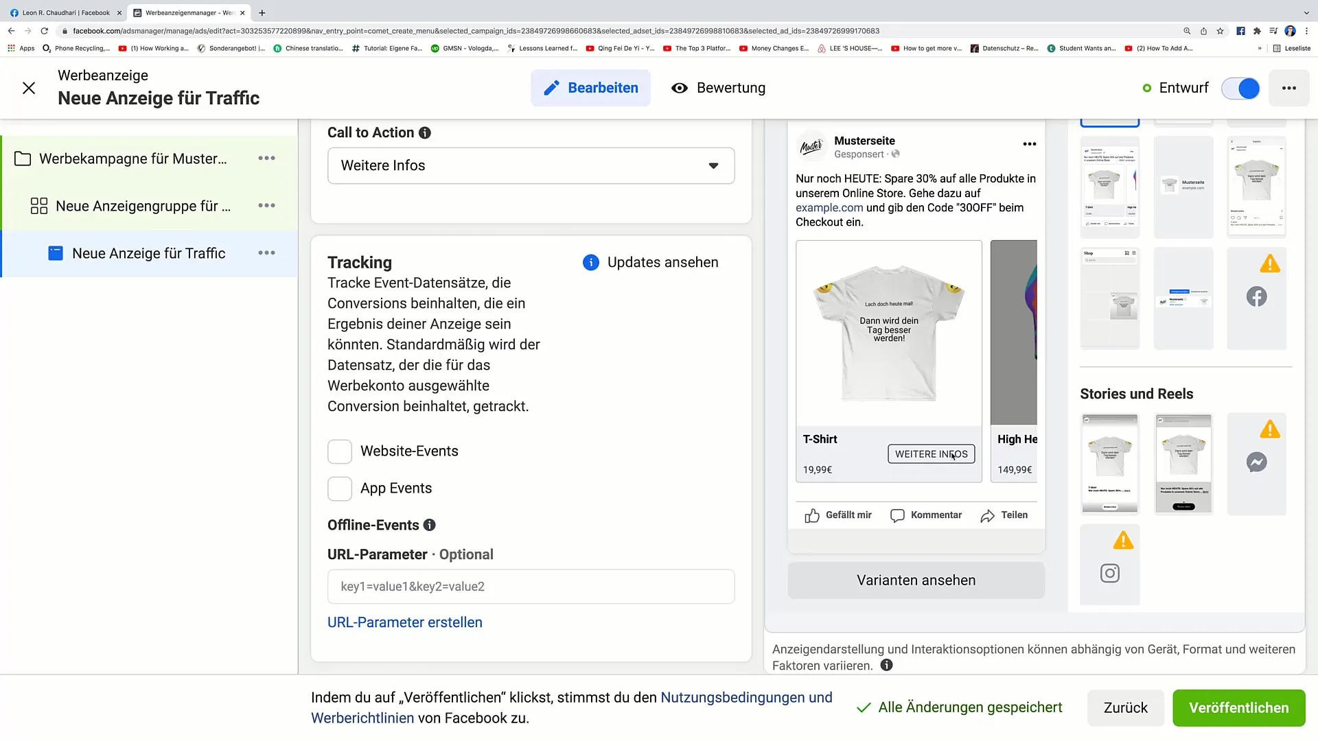Click the green Veröffentlichen button
This screenshot has height=741, width=1318.
tap(1238, 707)
